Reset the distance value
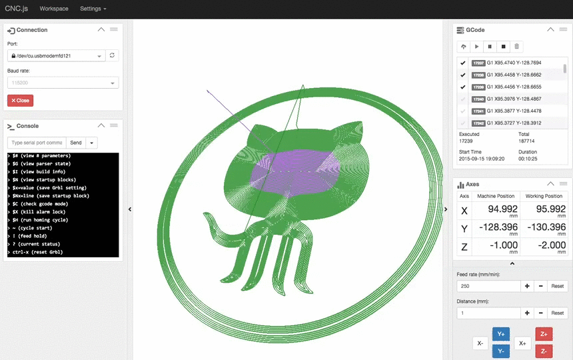573x360 pixels. click(558, 313)
